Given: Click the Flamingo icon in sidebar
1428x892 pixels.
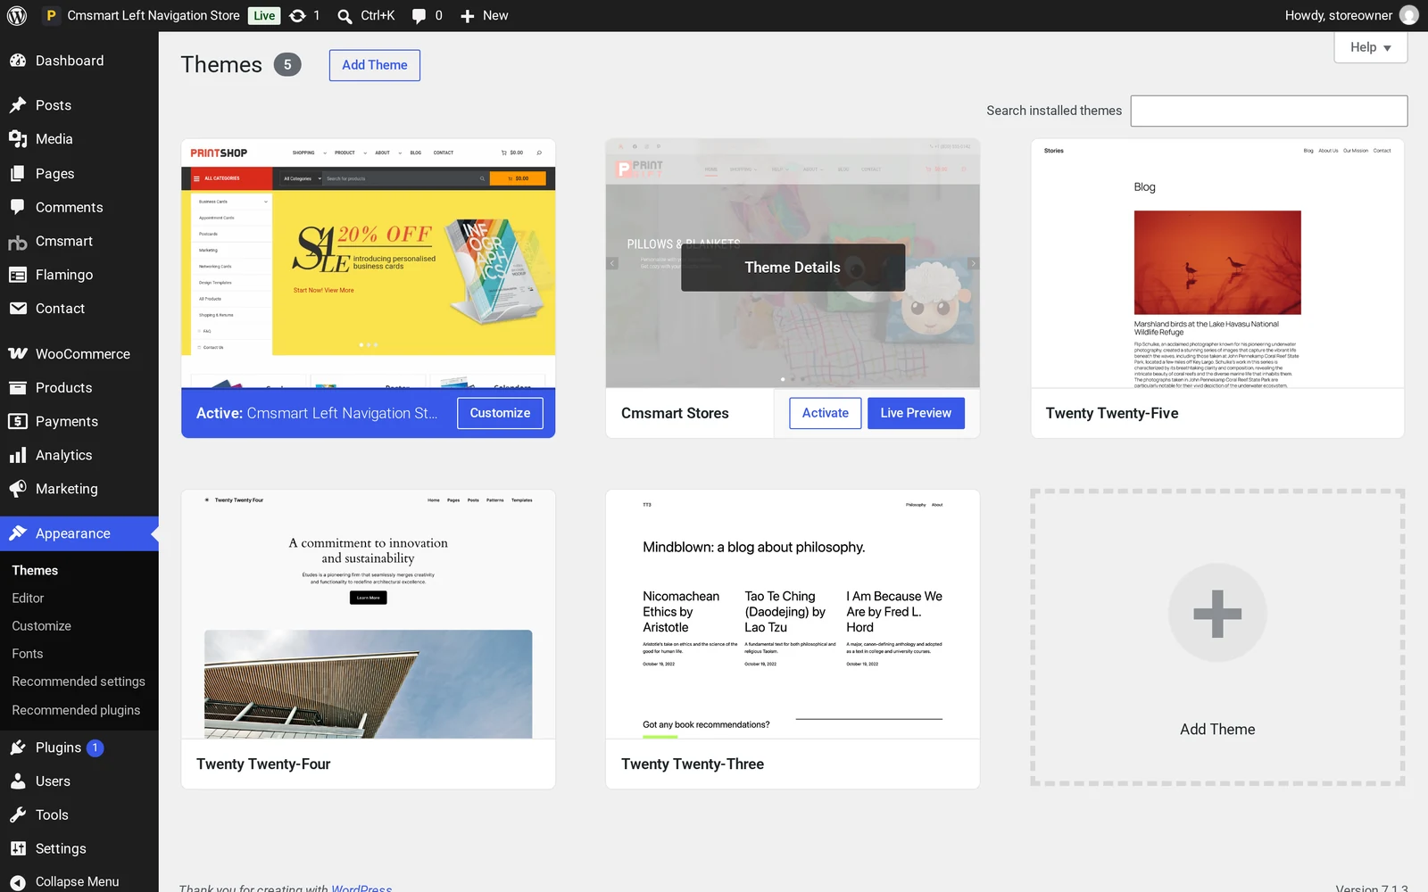Looking at the screenshot, I should coord(18,275).
